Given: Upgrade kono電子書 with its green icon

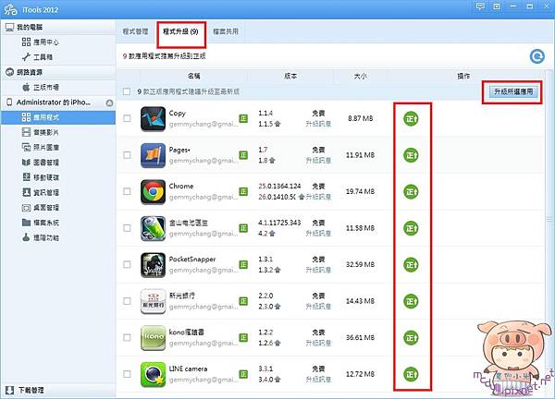Looking at the screenshot, I should pyautogui.click(x=411, y=337).
